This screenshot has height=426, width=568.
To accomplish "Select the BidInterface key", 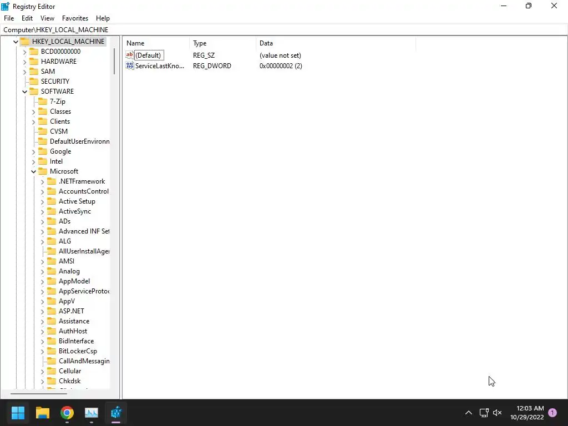I will pyautogui.click(x=76, y=341).
